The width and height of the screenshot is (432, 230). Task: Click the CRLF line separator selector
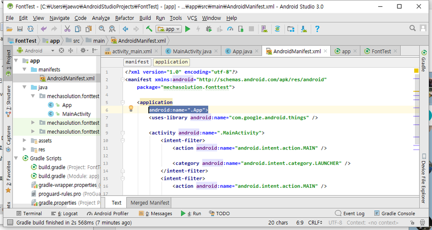coord(315,222)
